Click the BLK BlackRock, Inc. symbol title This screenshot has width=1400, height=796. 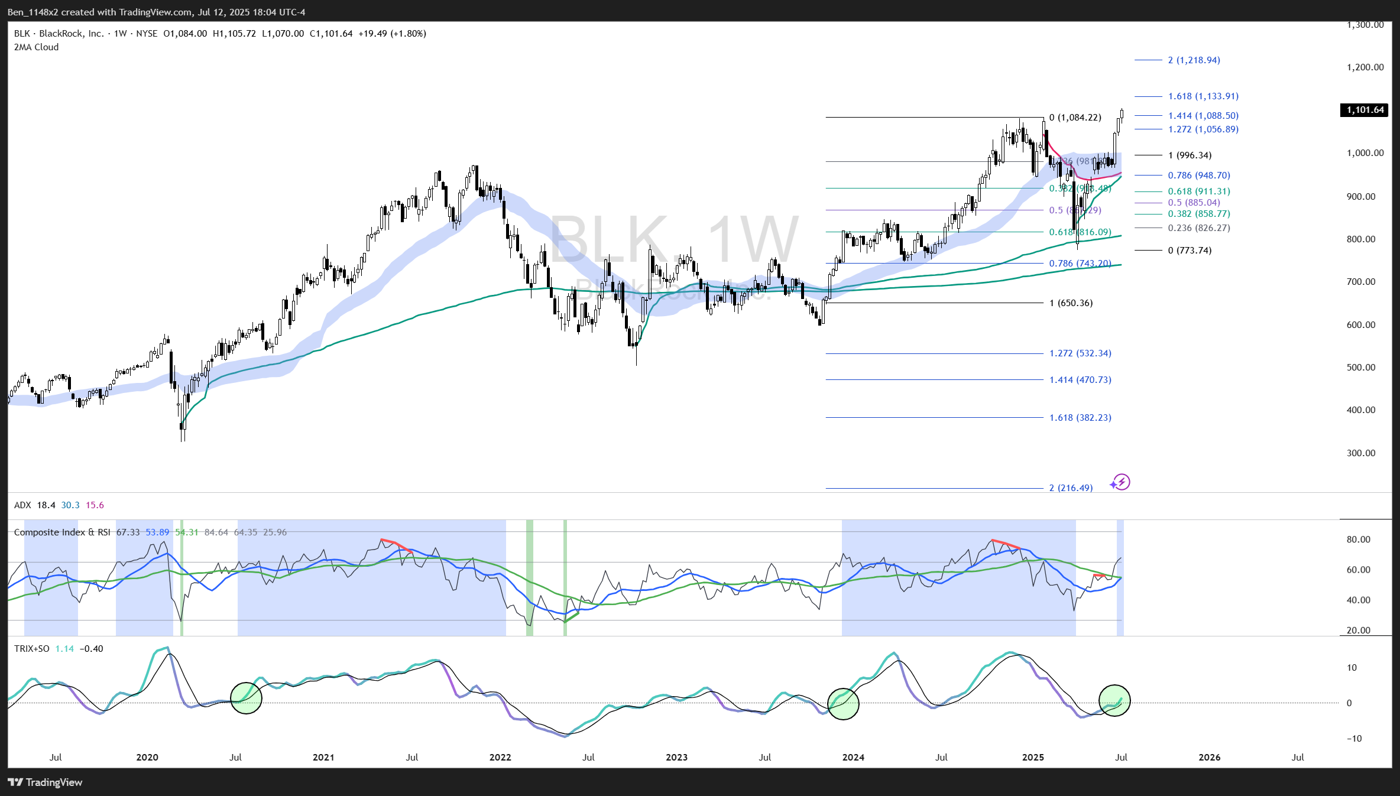pos(59,34)
